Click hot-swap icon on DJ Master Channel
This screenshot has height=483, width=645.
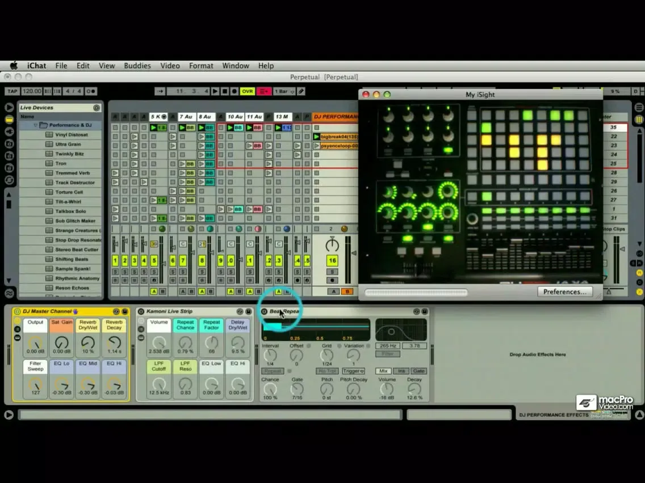(116, 312)
